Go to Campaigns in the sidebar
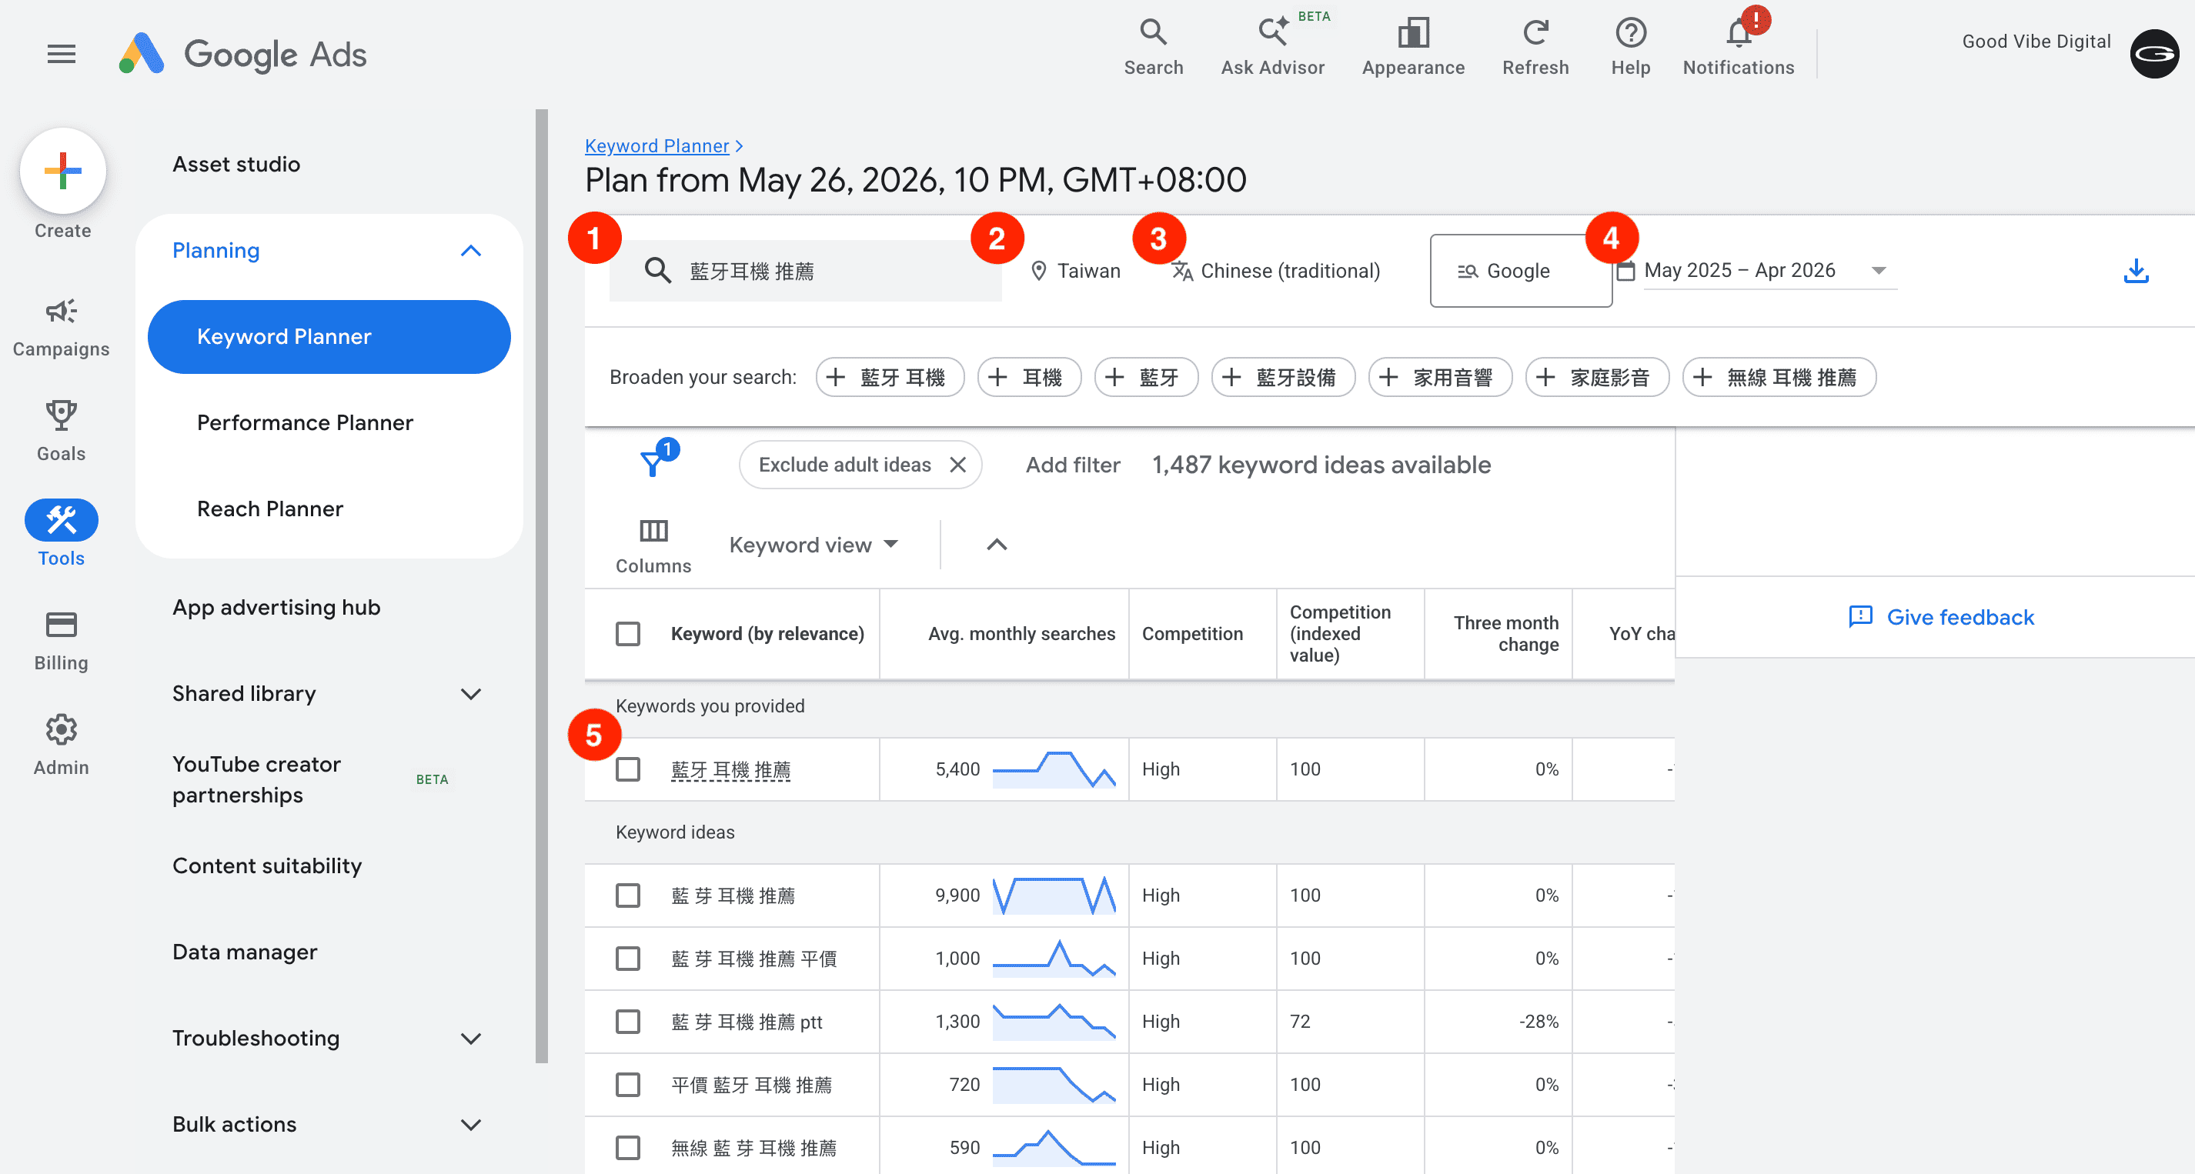Image resolution: width=2195 pixels, height=1174 pixels. (x=62, y=327)
